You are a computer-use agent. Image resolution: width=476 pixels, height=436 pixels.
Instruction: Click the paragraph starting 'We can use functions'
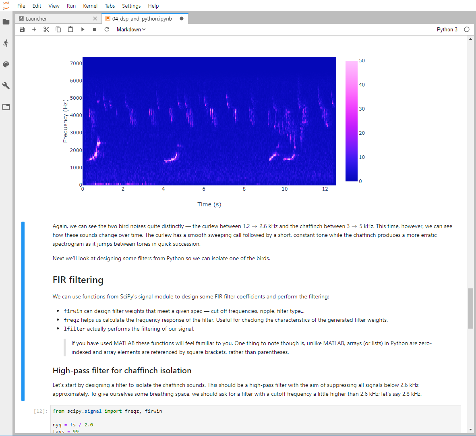point(190,296)
